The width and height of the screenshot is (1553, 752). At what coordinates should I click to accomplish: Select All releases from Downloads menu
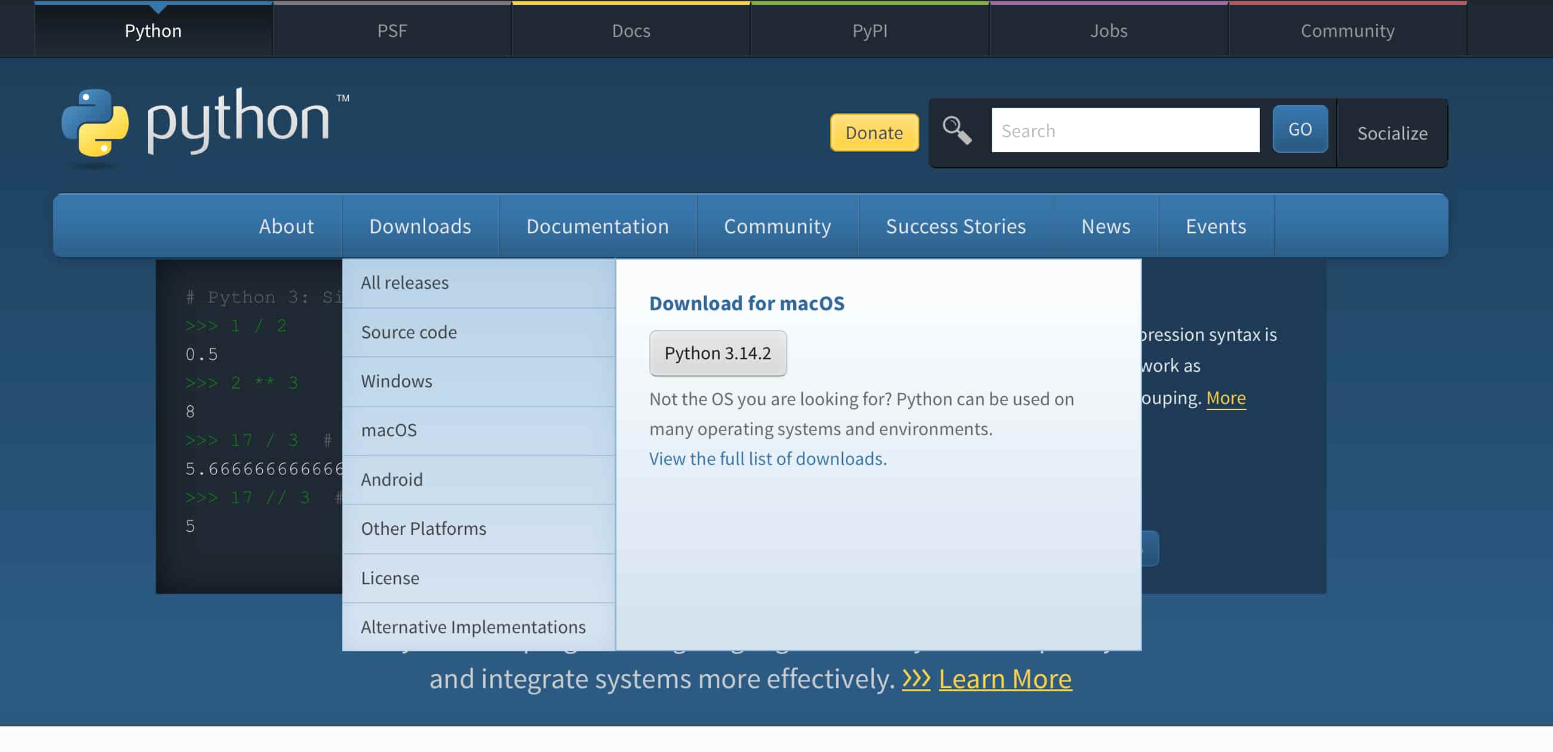(404, 283)
